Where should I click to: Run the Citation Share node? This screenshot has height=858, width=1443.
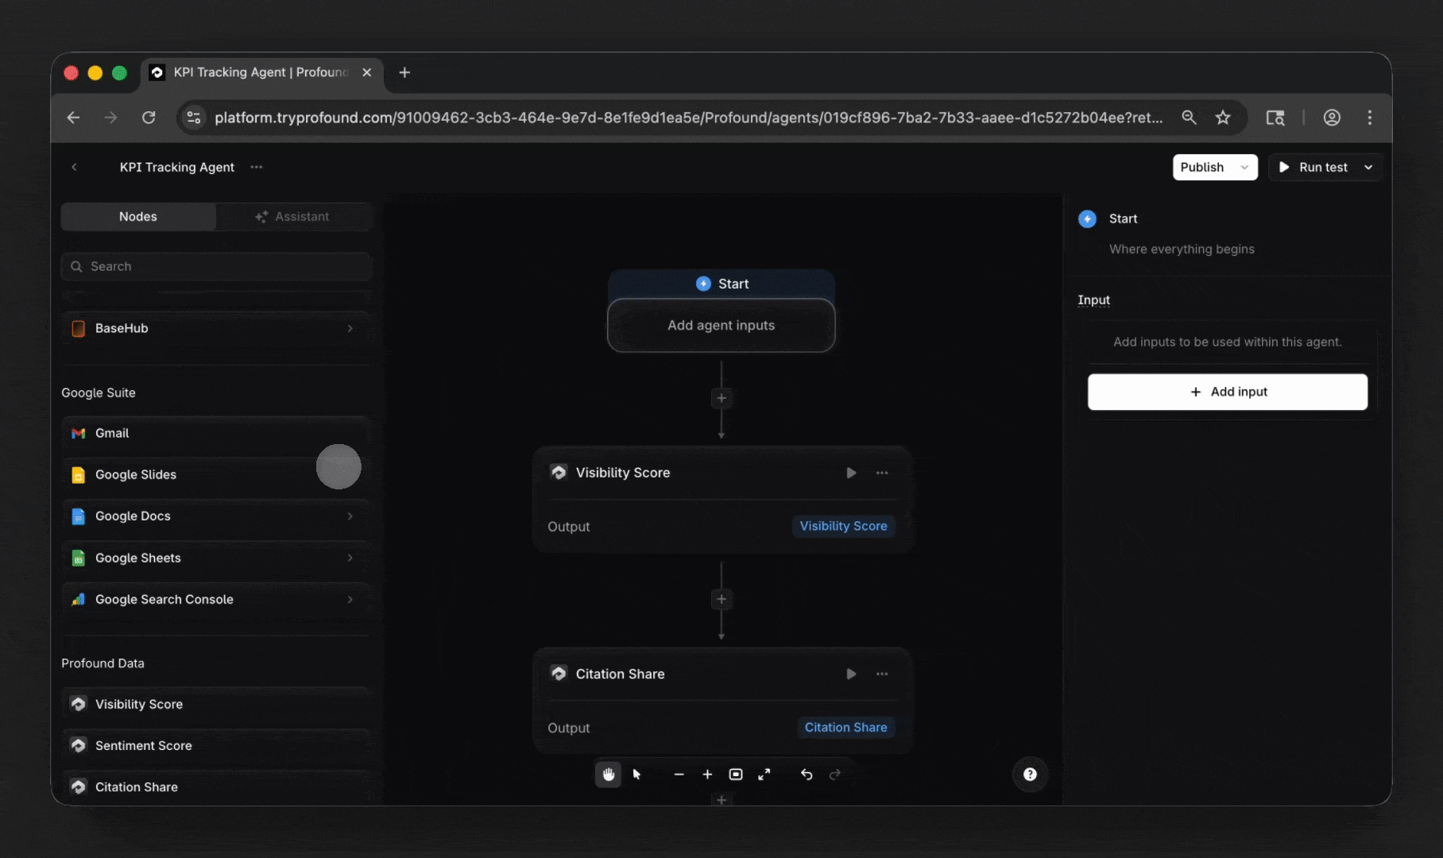851,674
